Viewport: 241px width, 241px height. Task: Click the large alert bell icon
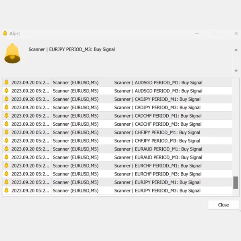[x=12, y=53]
